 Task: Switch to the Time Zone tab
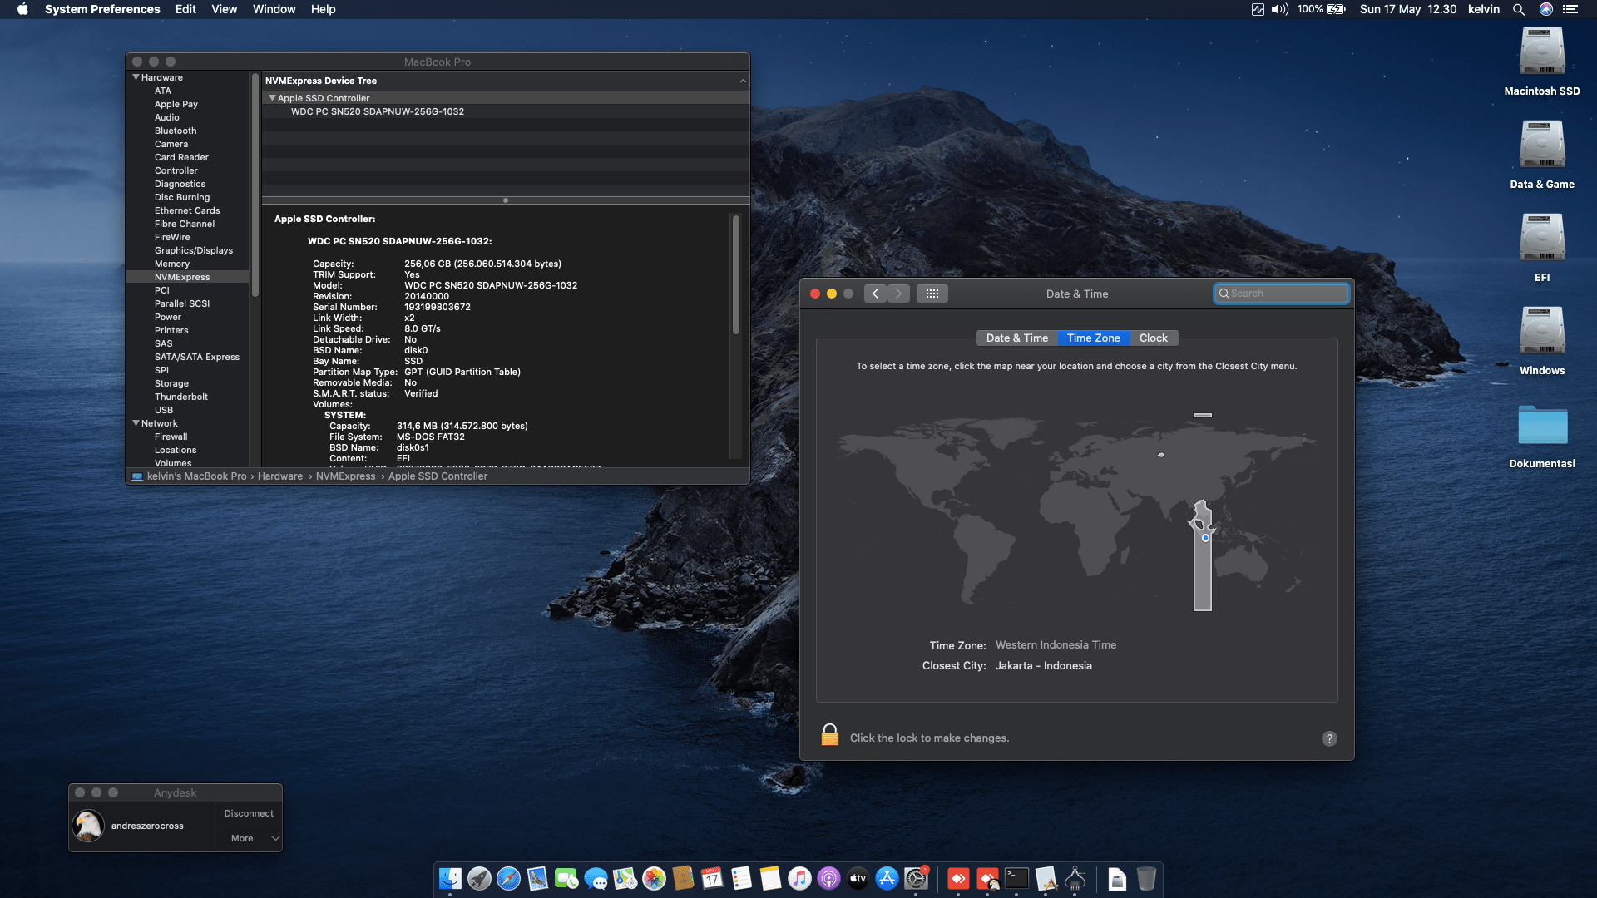click(1093, 338)
